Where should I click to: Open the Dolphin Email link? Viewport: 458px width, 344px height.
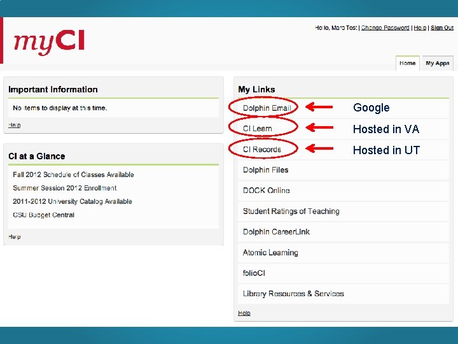pyautogui.click(x=267, y=108)
